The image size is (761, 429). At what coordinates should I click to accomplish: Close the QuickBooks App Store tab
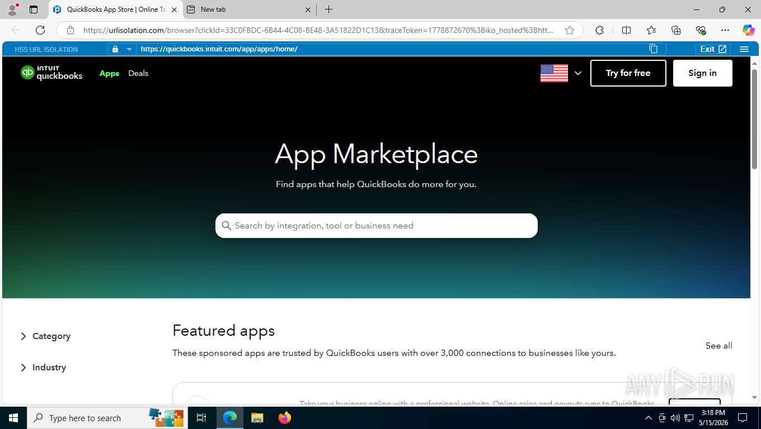(x=174, y=9)
